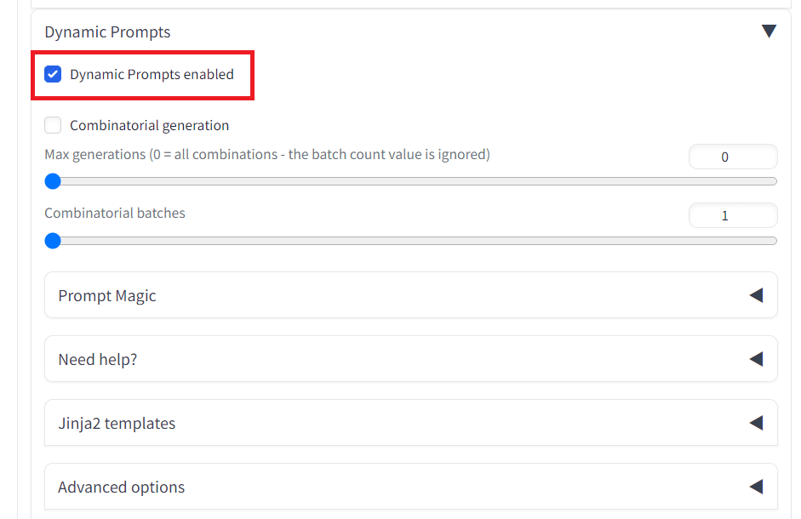Click the Advanced options arrow icon
Screen dimensions: 801x519
tap(757, 487)
